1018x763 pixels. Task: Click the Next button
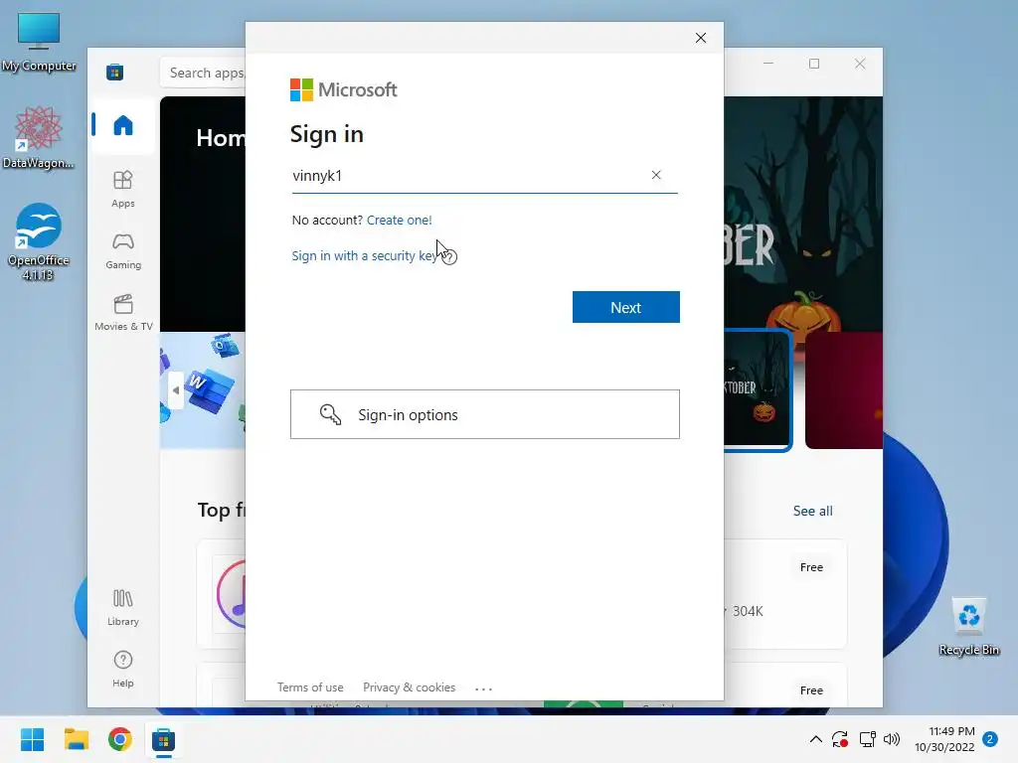click(626, 307)
